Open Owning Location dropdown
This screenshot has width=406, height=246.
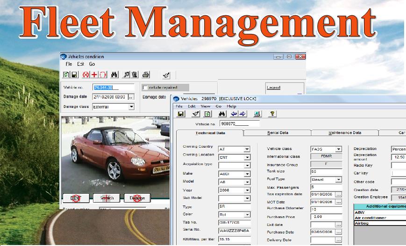[x=247, y=157]
